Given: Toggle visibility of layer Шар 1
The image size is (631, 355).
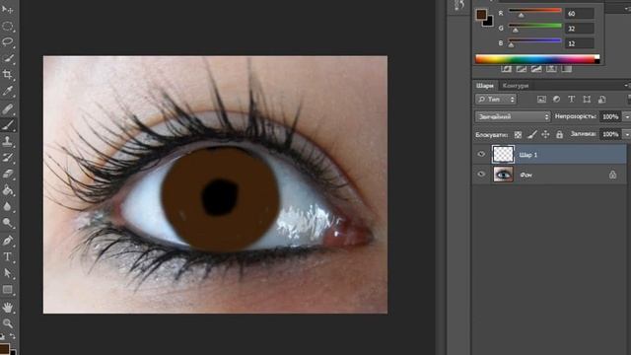Looking at the screenshot, I should [x=481, y=154].
